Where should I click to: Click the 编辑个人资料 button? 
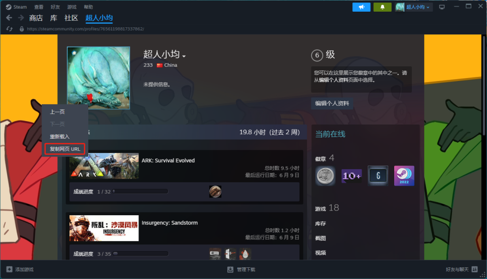[332, 103]
